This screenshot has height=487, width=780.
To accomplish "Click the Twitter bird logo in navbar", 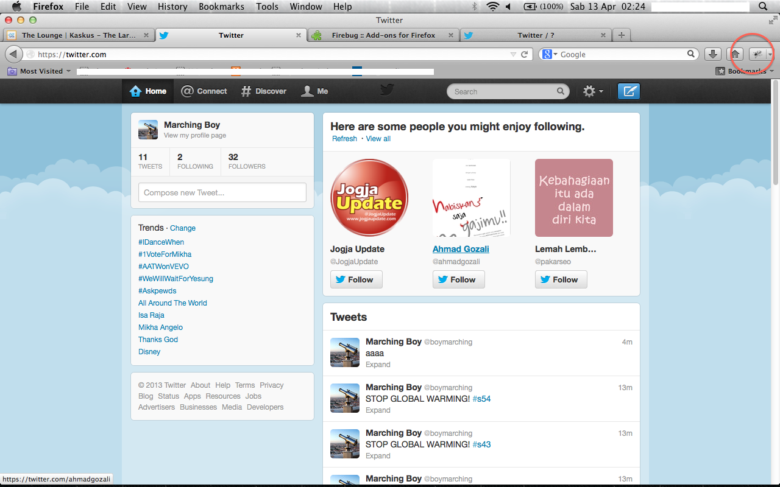I will coord(387,90).
